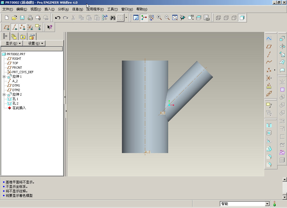Toggle datum axis display on or off
This screenshot has height=208, width=287.
[15, 27]
